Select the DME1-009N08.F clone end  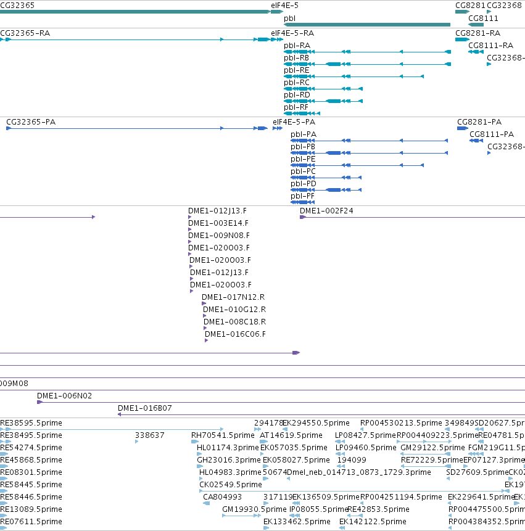189,242
